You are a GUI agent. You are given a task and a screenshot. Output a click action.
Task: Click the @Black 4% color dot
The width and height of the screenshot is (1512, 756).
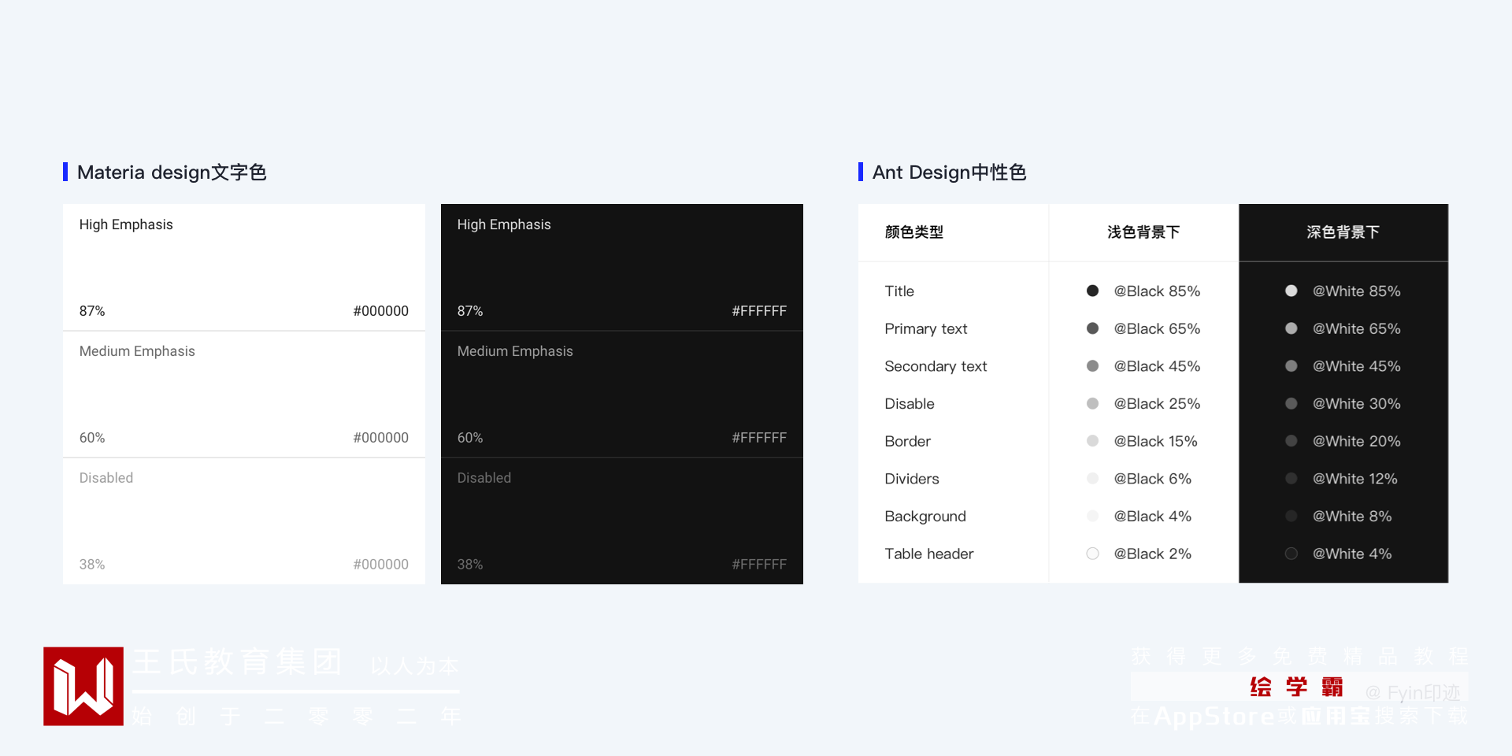tap(1092, 516)
